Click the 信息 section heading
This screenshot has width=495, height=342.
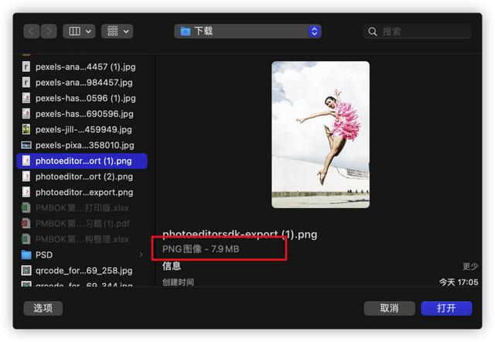coord(172,266)
